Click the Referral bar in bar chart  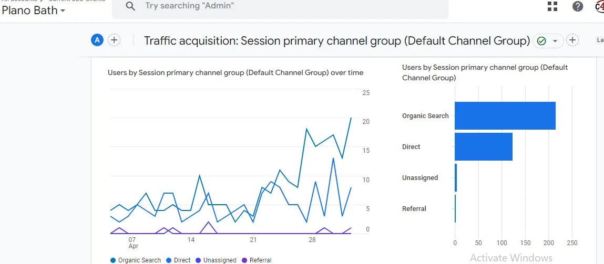click(455, 208)
